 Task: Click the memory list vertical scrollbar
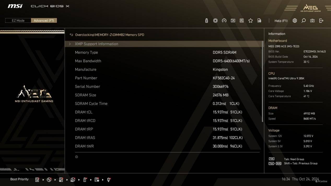tap(262, 81)
